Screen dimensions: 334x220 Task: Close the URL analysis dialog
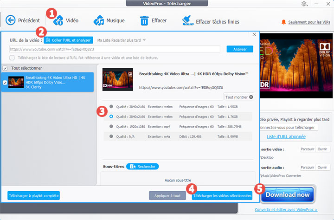pyautogui.click(x=254, y=34)
